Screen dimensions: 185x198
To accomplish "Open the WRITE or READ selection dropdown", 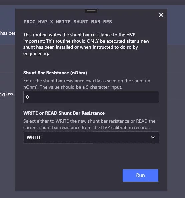I will pyautogui.click(x=91, y=137).
